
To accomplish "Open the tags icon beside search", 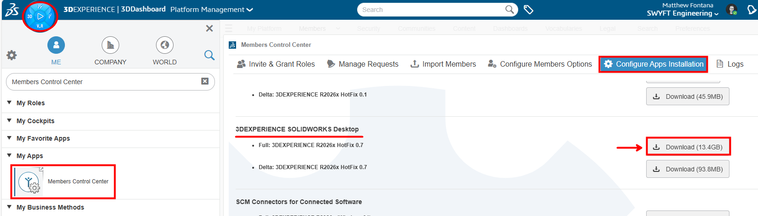I will tap(528, 10).
